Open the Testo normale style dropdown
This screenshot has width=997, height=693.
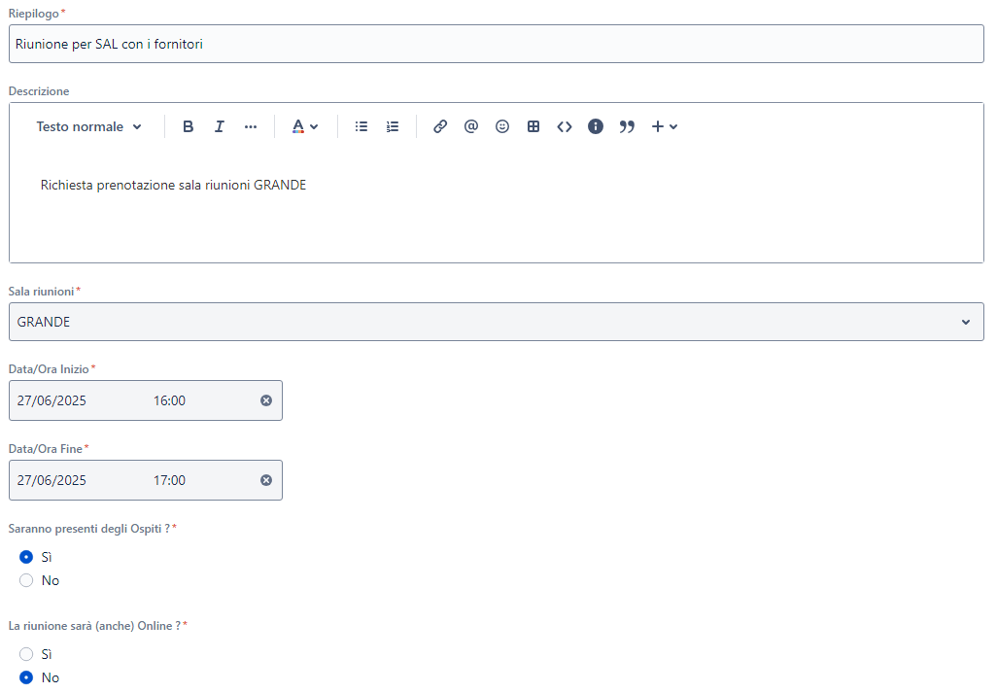(87, 126)
